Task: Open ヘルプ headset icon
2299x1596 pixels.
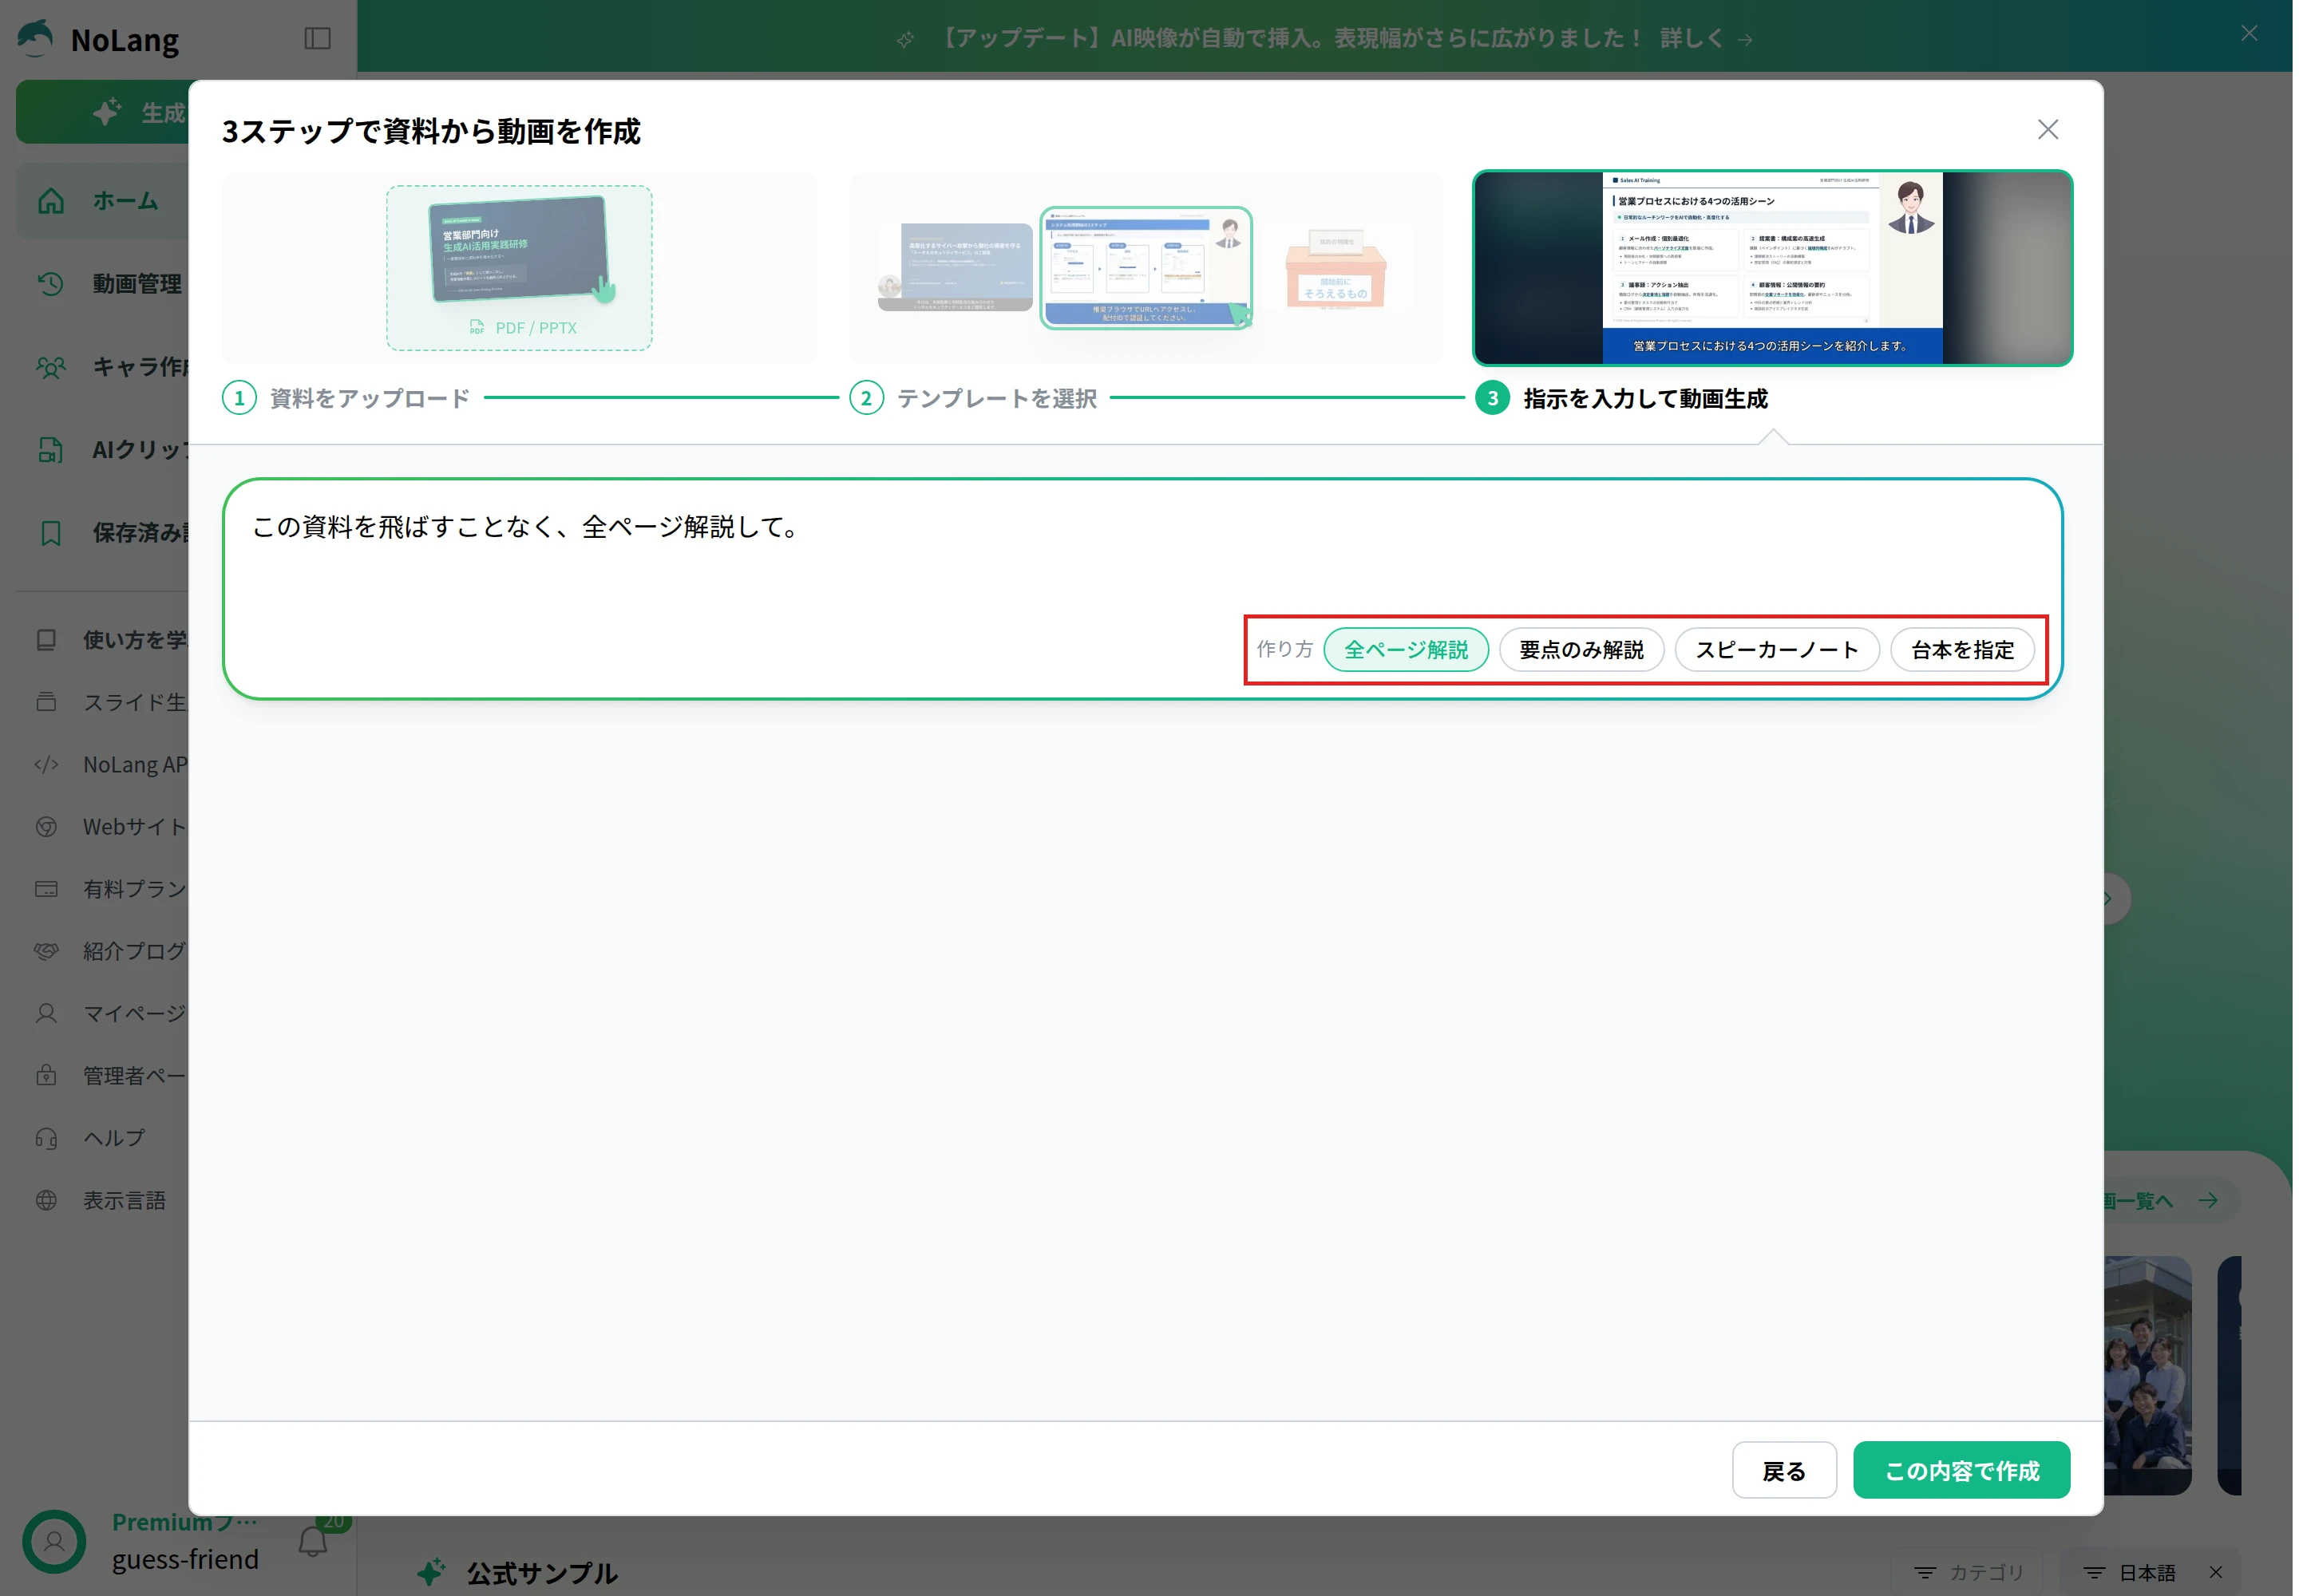Action: (x=46, y=1138)
